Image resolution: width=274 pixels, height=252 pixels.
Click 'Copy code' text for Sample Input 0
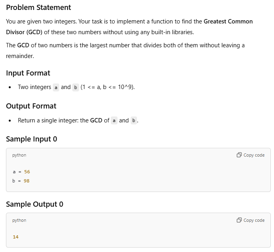[x=254, y=155]
